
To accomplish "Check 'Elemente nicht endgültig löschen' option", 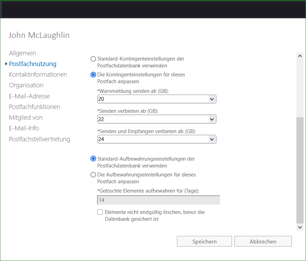I will [x=100, y=212].
